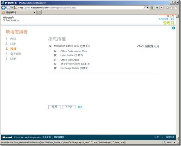Open the browser Home icon
181x146 pixels.
[x=167, y=8]
